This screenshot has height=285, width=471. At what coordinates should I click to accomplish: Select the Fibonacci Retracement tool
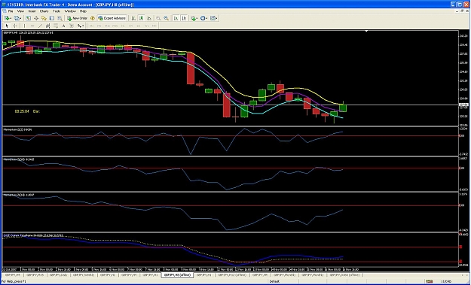[x=56, y=26]
